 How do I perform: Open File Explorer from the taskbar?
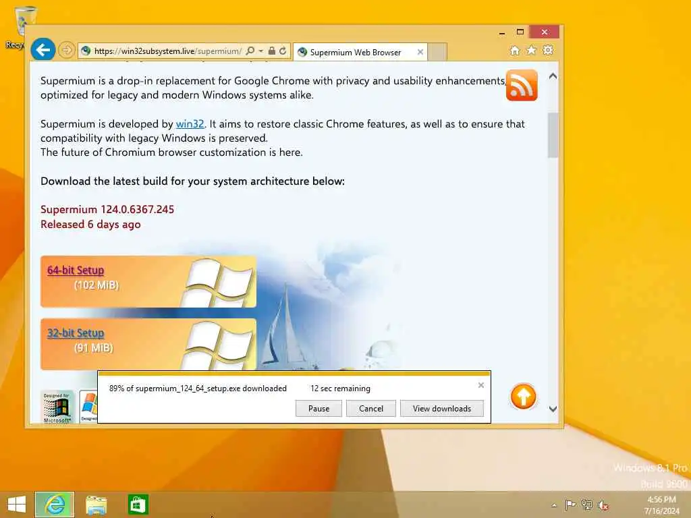click(x=96, y=505)
